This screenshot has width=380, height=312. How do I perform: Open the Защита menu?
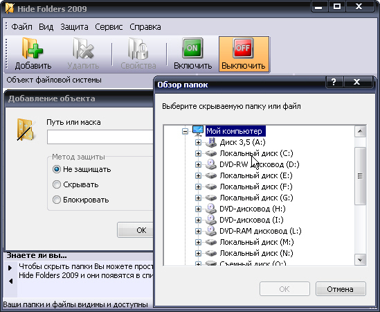(x=74, y=27)
